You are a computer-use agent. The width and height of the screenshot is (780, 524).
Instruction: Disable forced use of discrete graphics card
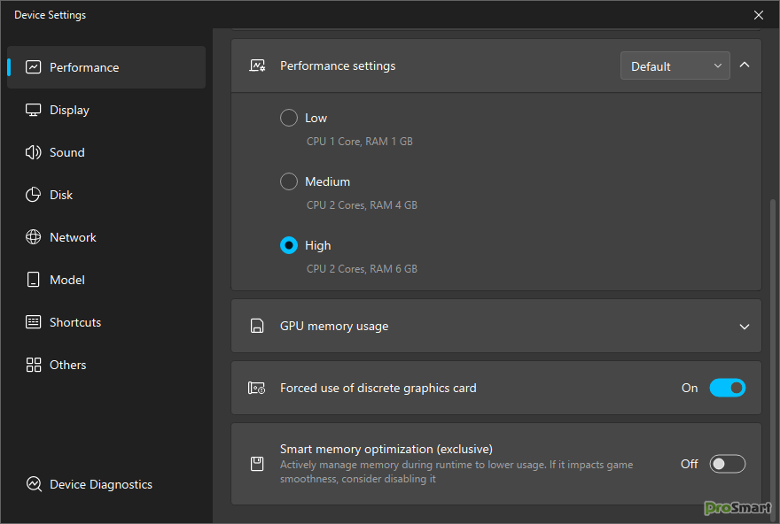727,388
